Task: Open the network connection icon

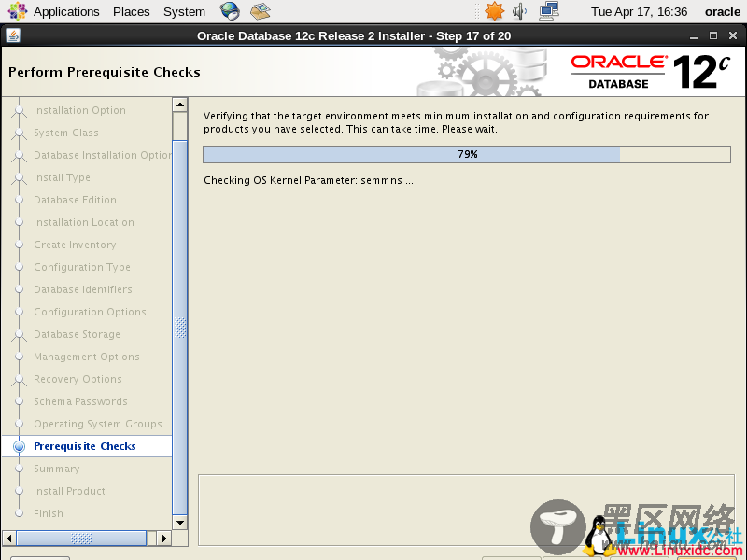Action: click(549, 11)
